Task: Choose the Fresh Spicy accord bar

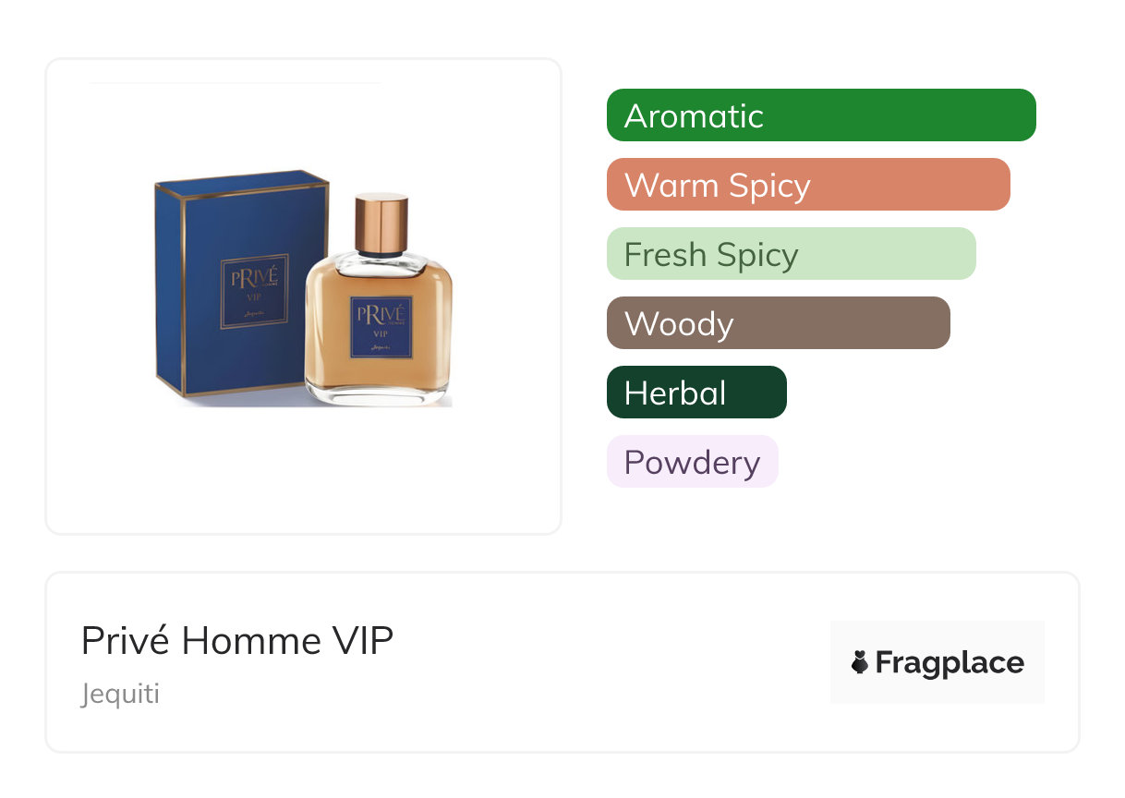Action: 791,254
